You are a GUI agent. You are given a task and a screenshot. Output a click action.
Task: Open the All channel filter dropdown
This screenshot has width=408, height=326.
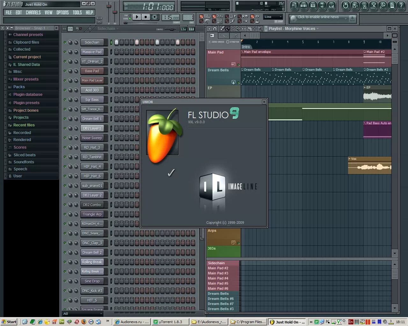pos(83,314)
